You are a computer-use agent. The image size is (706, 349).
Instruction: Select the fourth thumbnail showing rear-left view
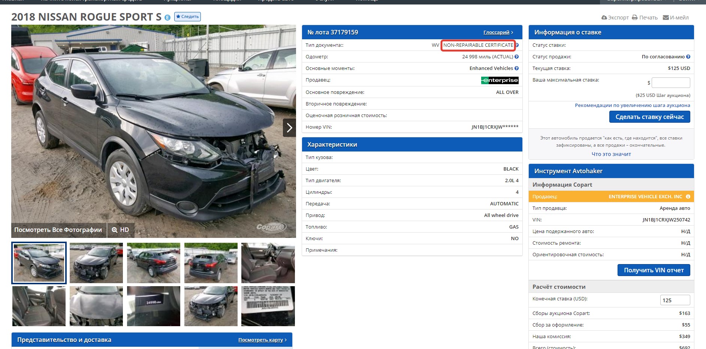pos(211,263)
